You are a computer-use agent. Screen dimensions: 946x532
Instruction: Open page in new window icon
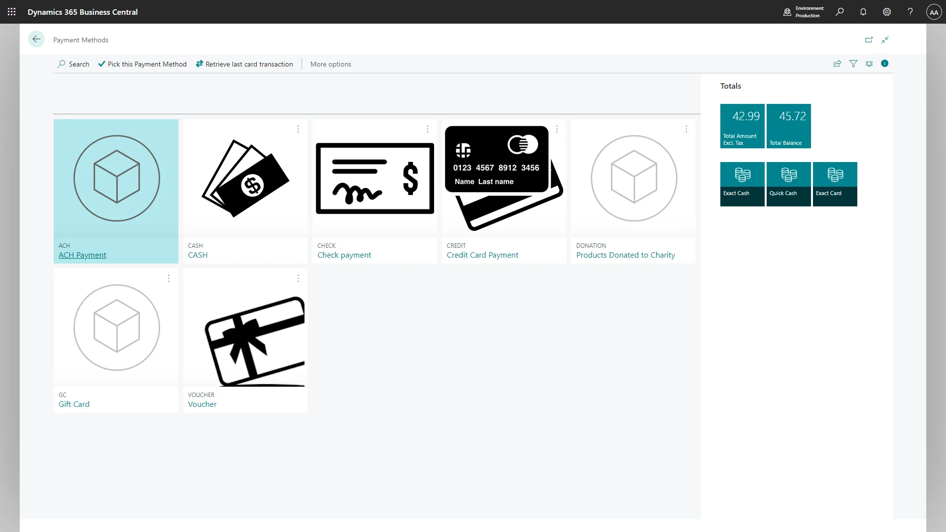pos(869,40)
